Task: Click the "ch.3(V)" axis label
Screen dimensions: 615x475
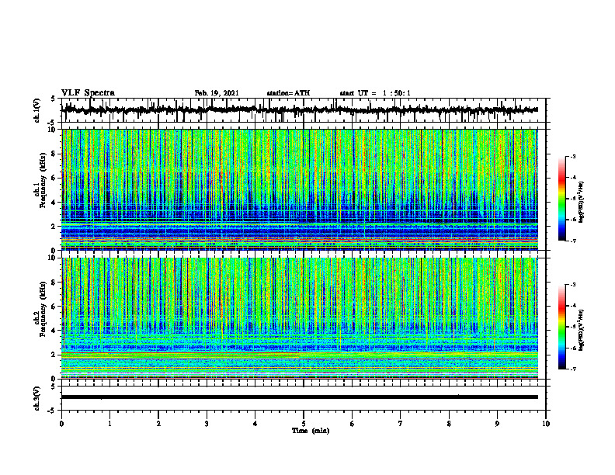Action: coord(37,399)
